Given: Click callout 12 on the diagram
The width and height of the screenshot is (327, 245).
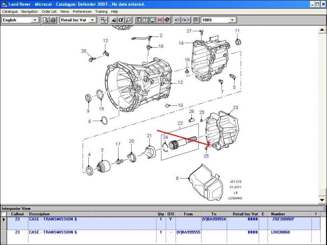Looking at the screenshot, I should (x=105, y=41).
